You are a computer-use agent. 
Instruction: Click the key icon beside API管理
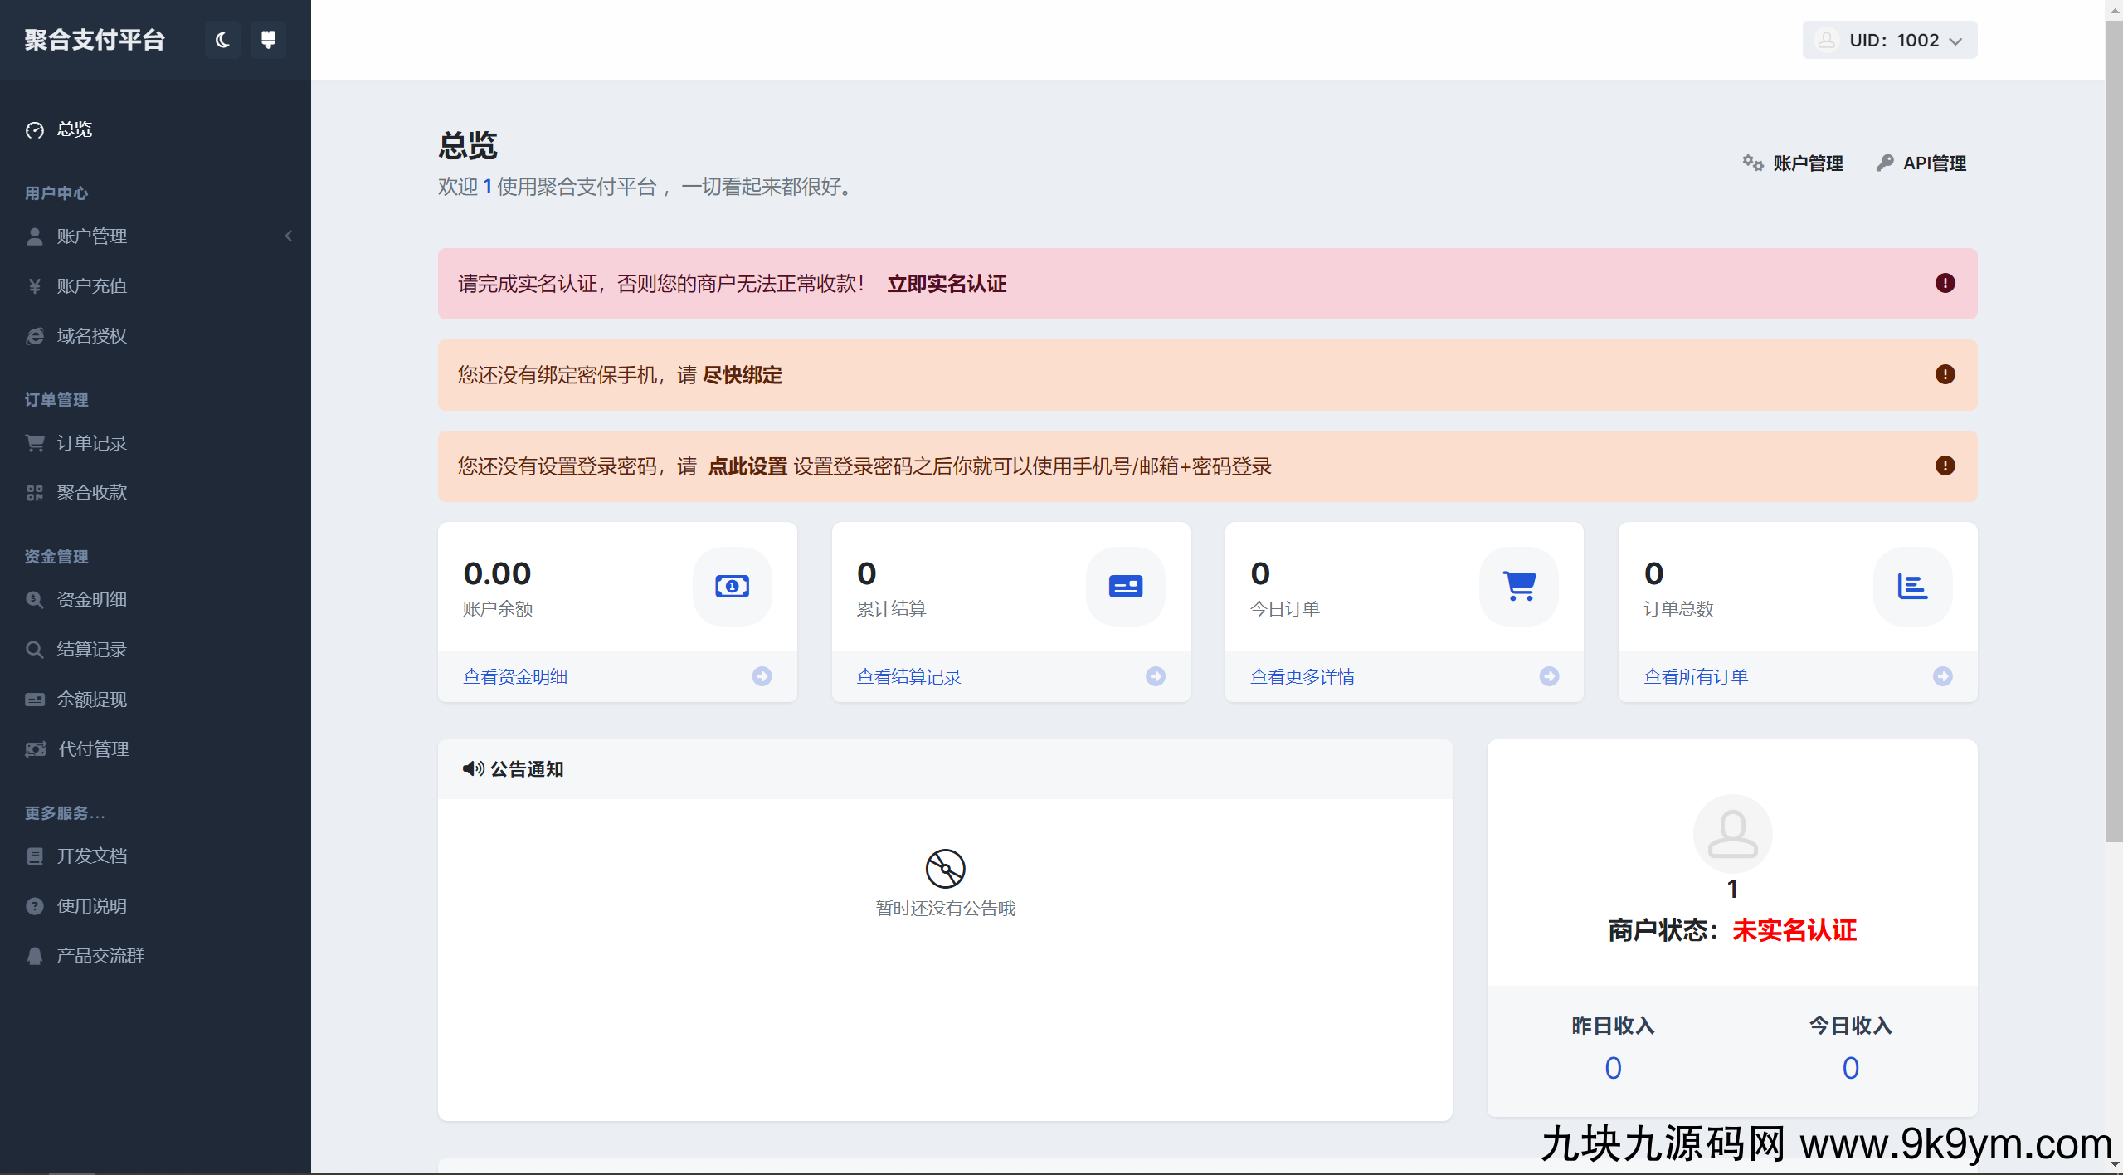coord(1885,163)
